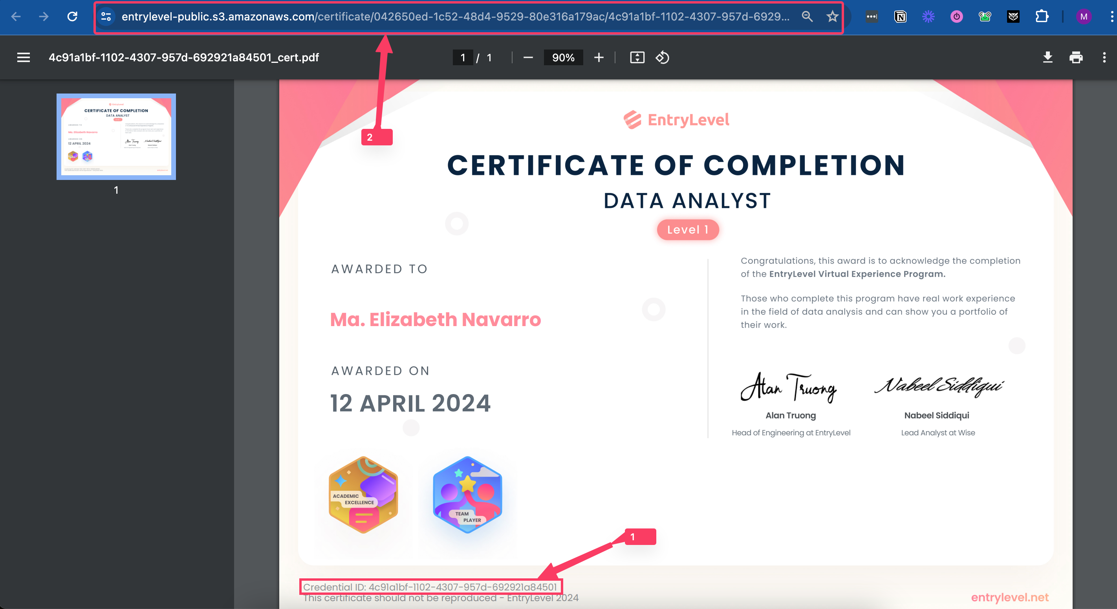
Task: Open the zoom magnifier icon in address bar
Action: coord(807,17)
